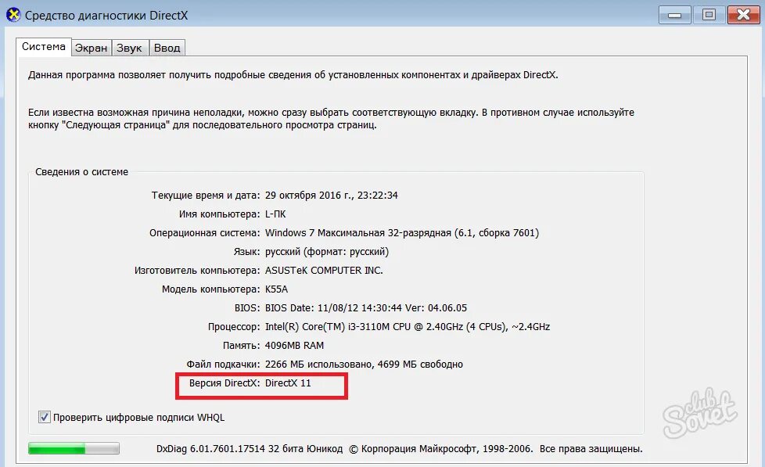Click the Процессор label

coord(234,327)
